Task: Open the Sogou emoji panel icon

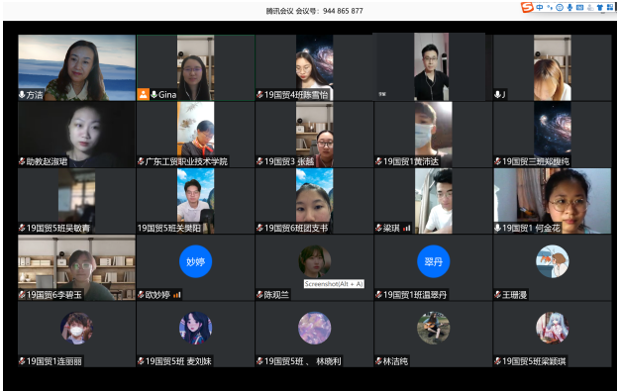Action: click(x=560, y=8)
